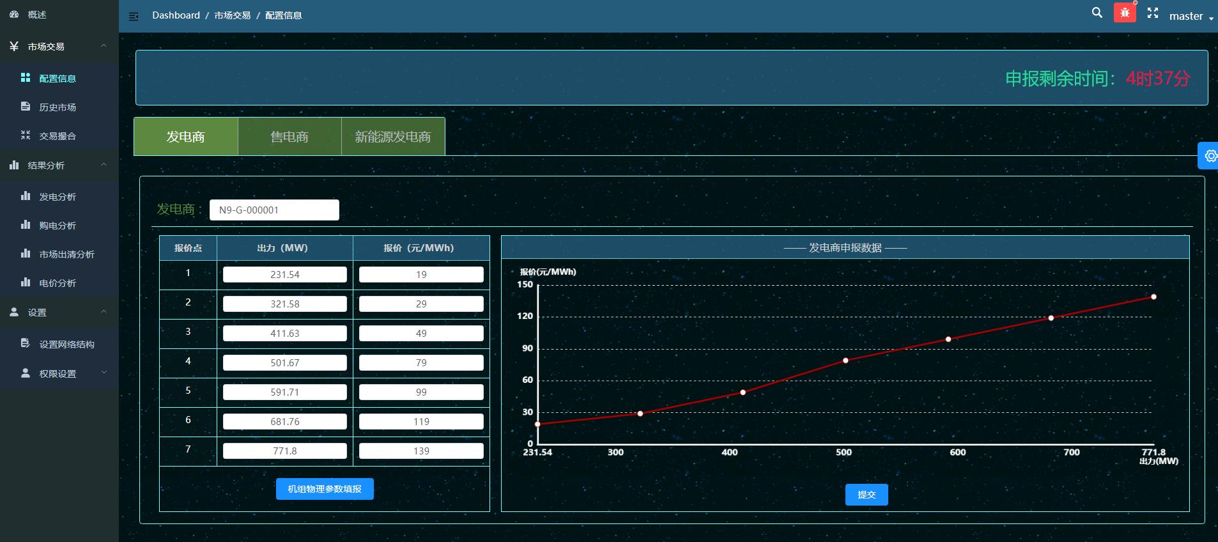
Task: Switch to the 售电商 tab
Action: (x=289, y=137)
